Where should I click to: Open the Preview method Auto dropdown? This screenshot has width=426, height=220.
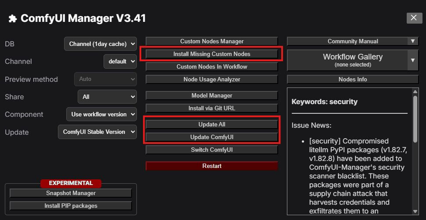click(x=105, y=79)
